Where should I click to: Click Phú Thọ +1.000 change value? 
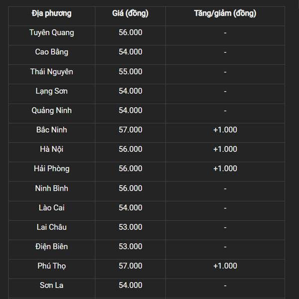click(225, 266)
